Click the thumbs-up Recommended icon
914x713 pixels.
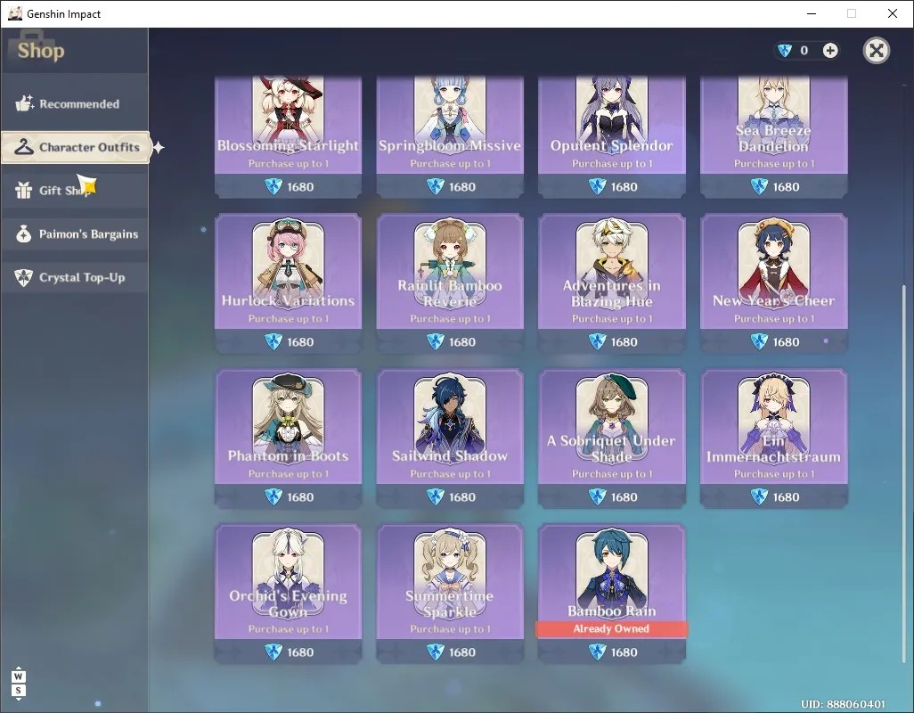click(x=24, y=103)
